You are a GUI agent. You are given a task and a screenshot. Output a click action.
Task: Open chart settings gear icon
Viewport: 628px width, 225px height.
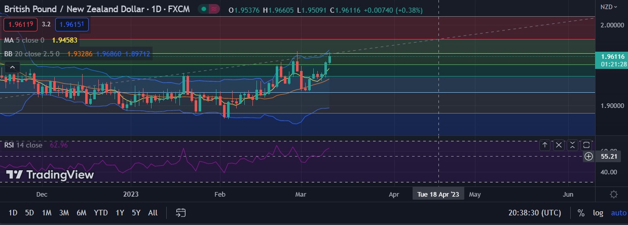613,195
